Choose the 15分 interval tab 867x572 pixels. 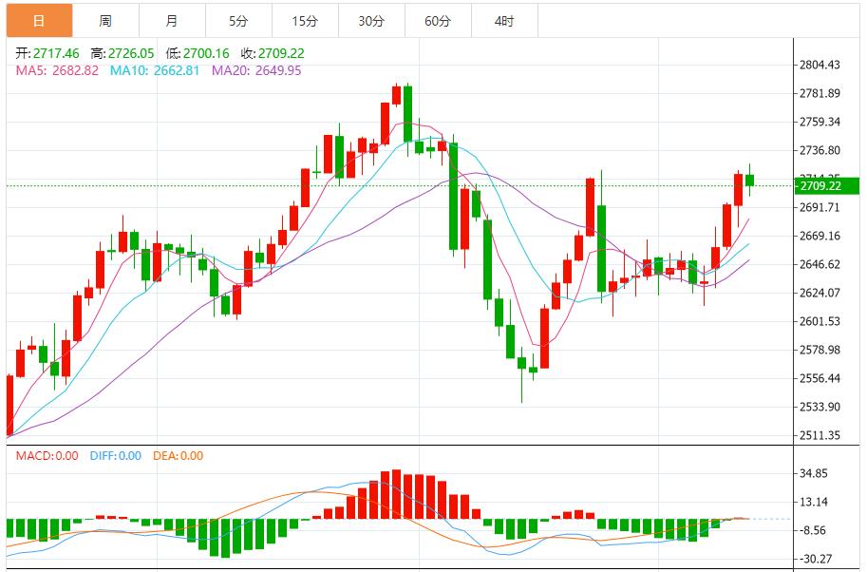pyautogui.click(x=304, y=21)
